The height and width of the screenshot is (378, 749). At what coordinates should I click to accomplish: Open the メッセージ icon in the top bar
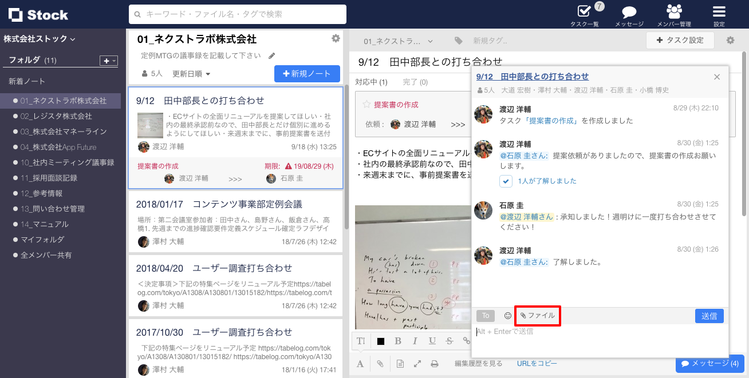629,11
